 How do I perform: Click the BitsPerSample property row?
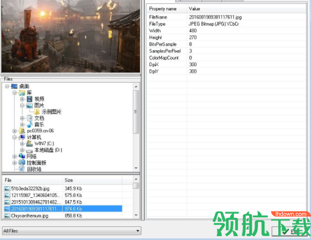[227, 44]
